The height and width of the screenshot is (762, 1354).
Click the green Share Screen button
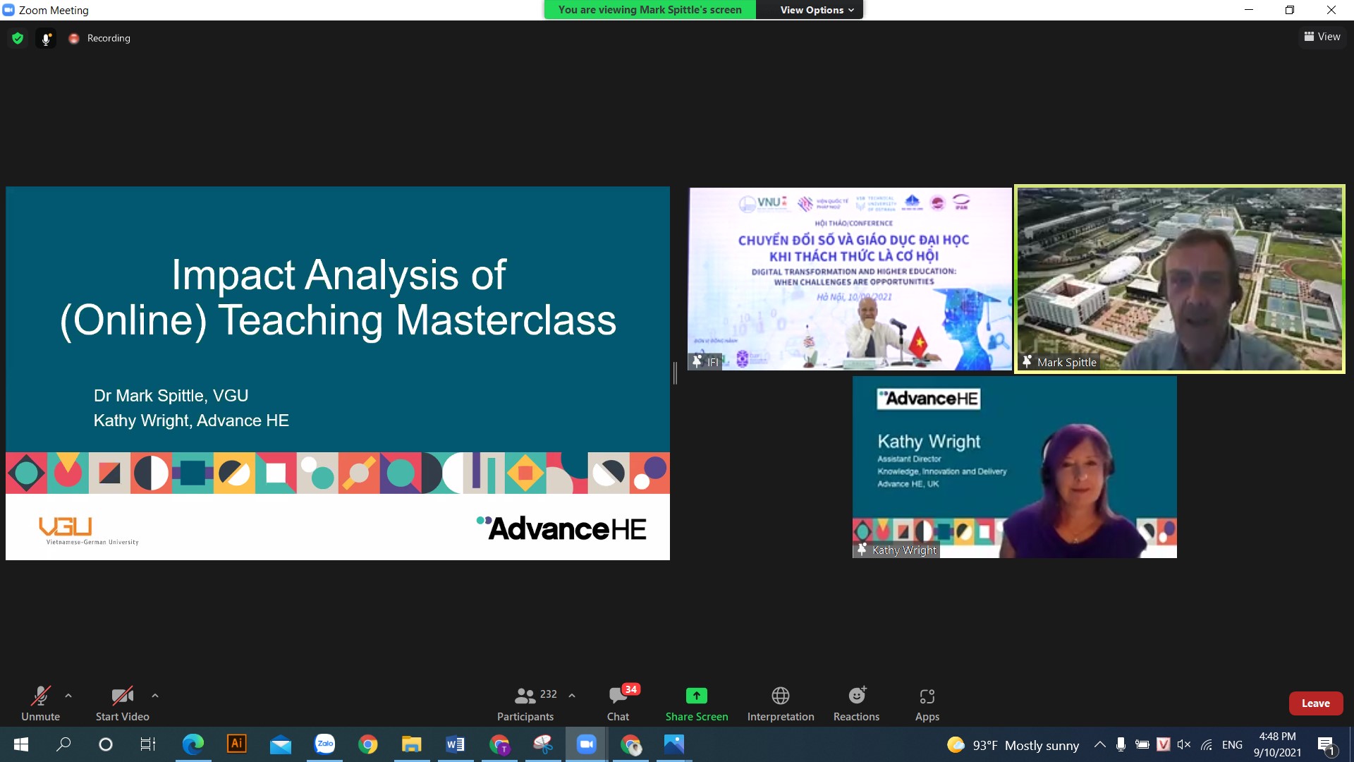(697, 703)
